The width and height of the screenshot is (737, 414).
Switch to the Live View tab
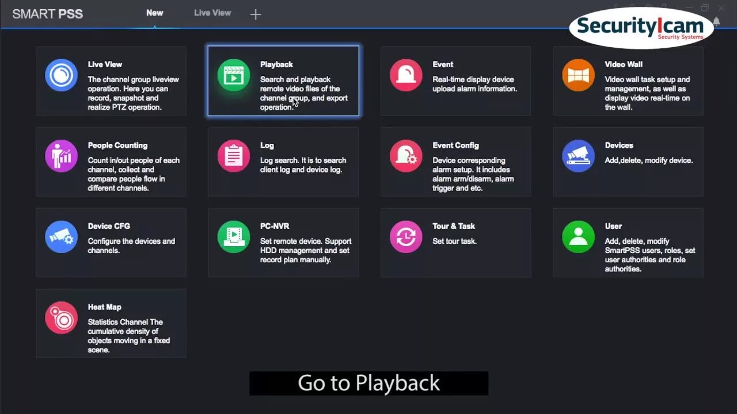pos(212,13)
